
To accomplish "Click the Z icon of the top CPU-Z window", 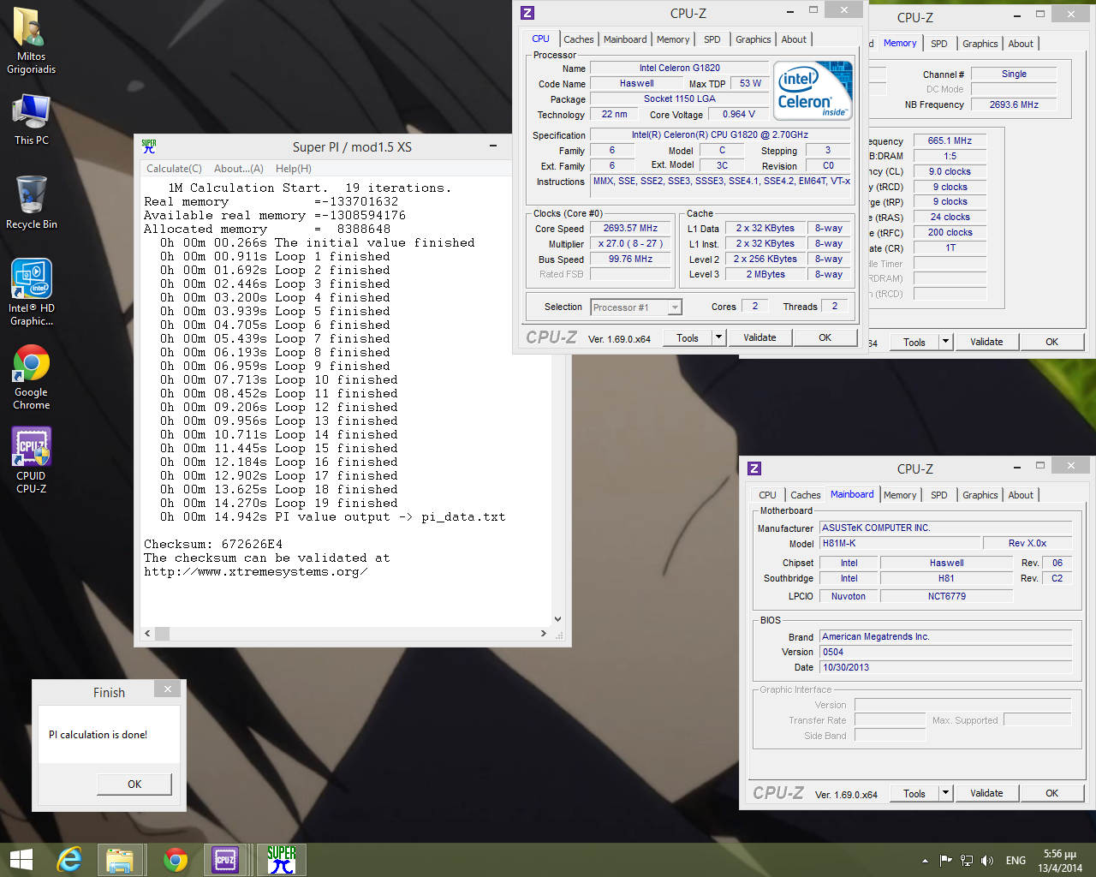I will point(527,13).
